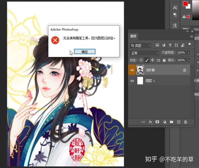Select the 图层 1 white thumbnail
The width and height of the screenshot is (199, 168).
(x=140, y=81)
